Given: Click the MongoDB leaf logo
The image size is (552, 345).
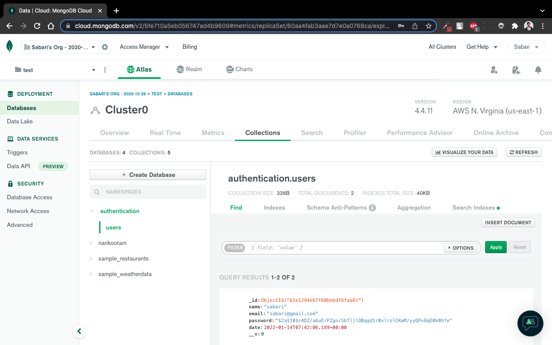Looking at the screenshot, I should pyautogui.click(x=9, y=47).
